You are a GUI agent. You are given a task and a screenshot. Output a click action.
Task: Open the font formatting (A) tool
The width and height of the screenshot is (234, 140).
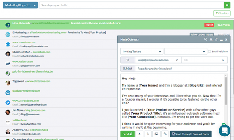(139, 134)
